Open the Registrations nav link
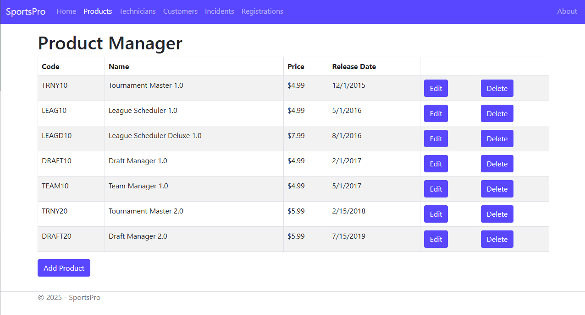 pyautogui.click(x=262, y=11)
